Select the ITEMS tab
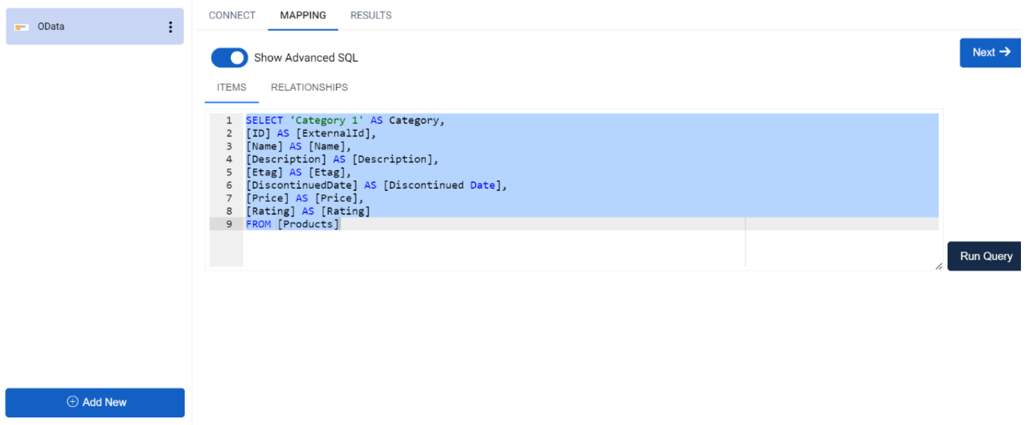This screenshot has height=425, width=1030. pos(231,87)
